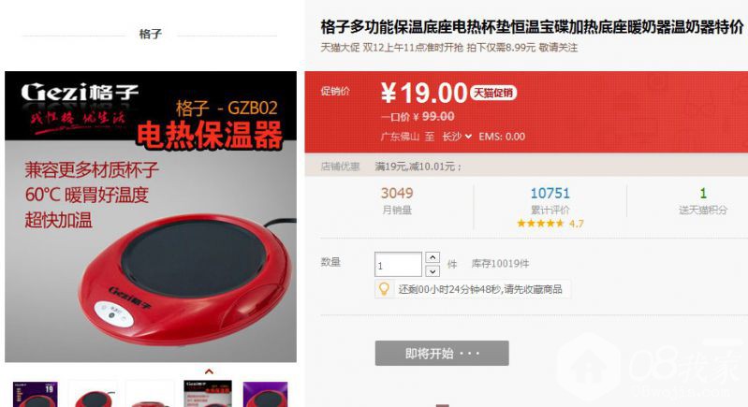Open the 长沙 delivery city dropdown
The height and width of the screenshot is (407, 748).
point(457,137)
